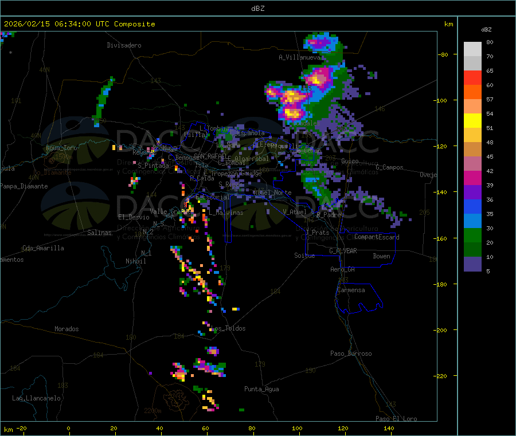
Task: Click the 'J_Prats' map label
Action: click(x=318, y=233)
